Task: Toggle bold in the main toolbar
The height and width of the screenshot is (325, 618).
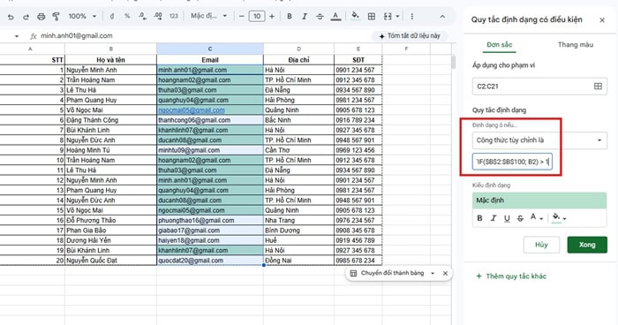Action: click(290, 16)
